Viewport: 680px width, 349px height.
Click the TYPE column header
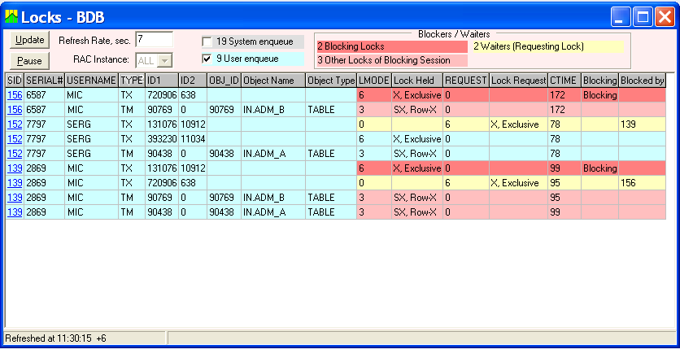[x=132, y=81]
